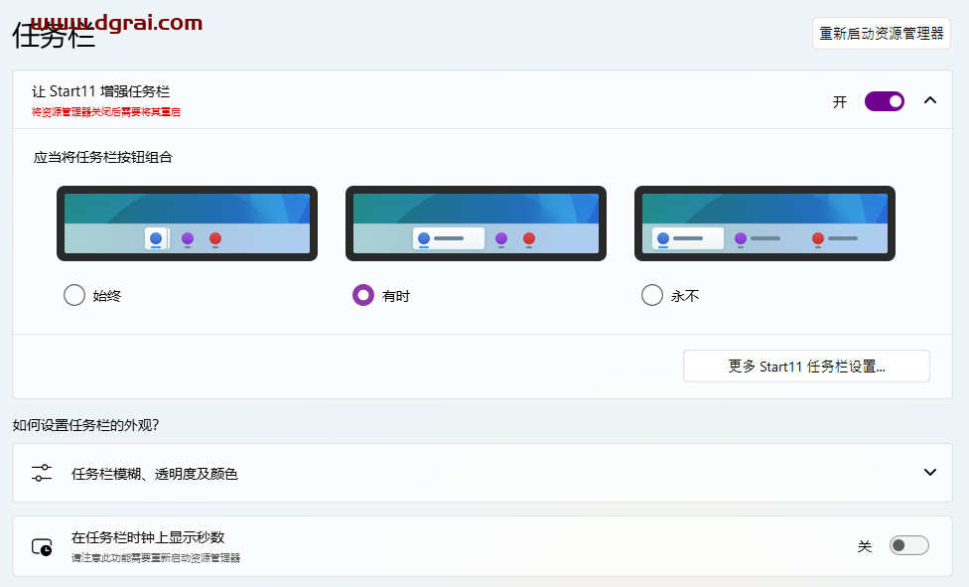Click the clock icon beside 在任务栏时钟上显示秒数
The height and width of the screenshot is (587, 969).
tap(42, 547)
